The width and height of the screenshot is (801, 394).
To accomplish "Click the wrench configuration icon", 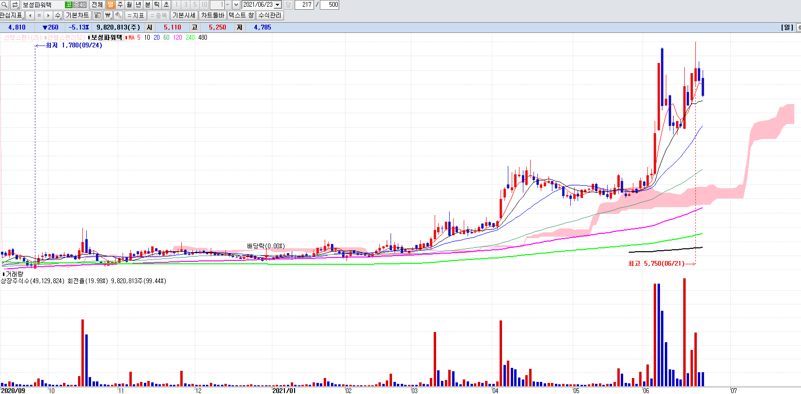I will tap(118, 15).
